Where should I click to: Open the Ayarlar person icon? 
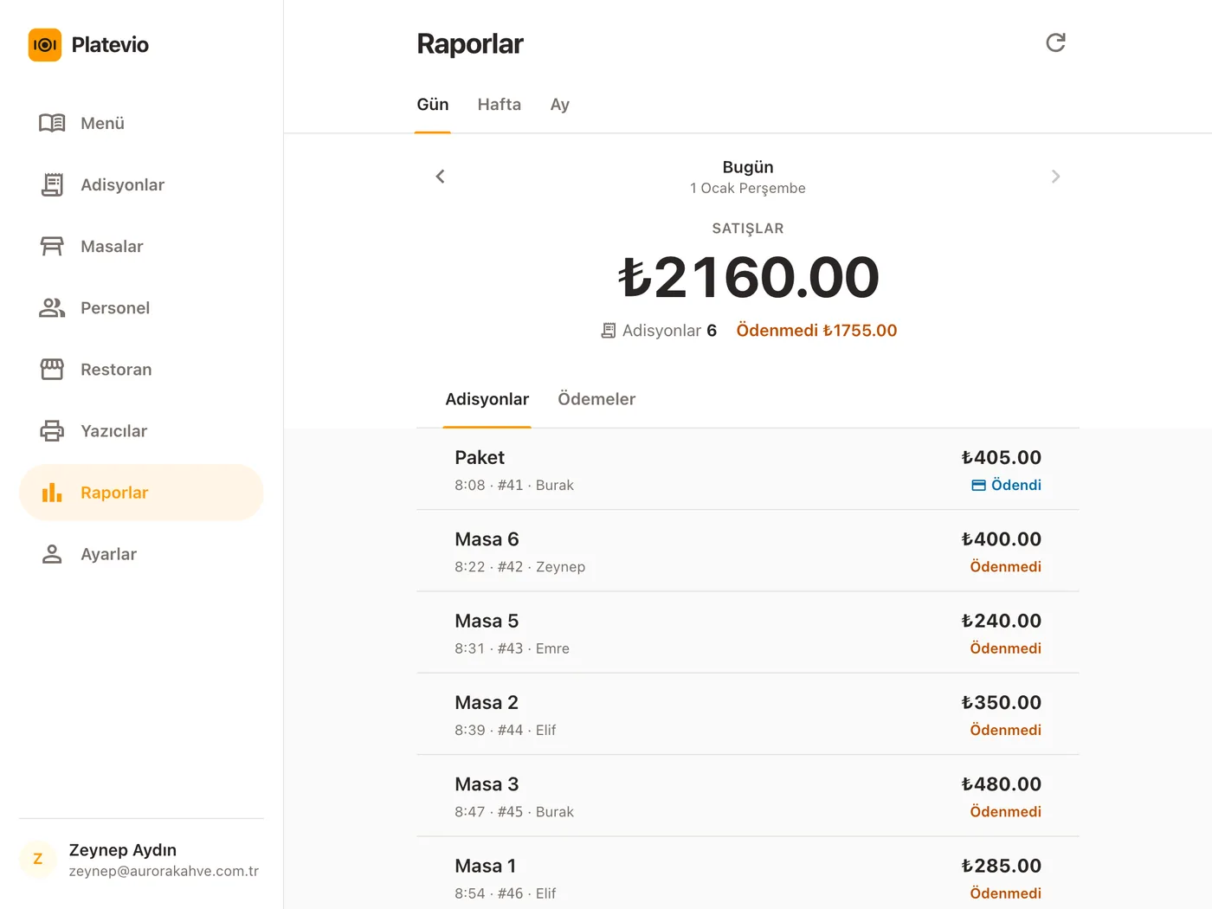tap(52, 554)
